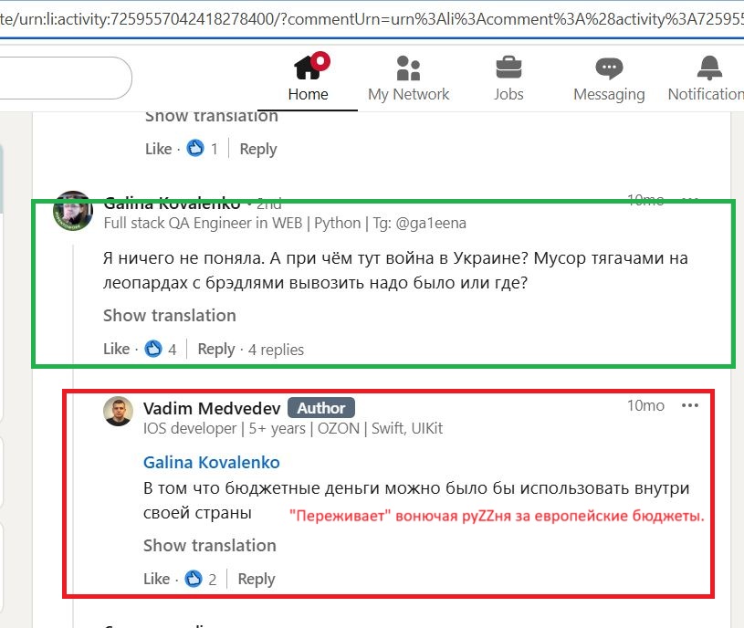Open the Notifications bell icon
This screenshot has width=744, height=628.
coord(709,68)
